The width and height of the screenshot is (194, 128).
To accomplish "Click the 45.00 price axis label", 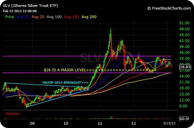I will tap(184, 35).
